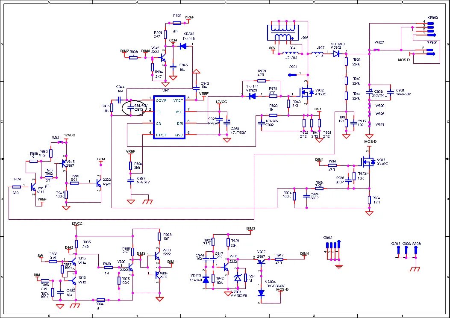This screenshot has width=450, height=318.
Task: Click the C927 capacitor below R804
Action: [x=131, y=181]
